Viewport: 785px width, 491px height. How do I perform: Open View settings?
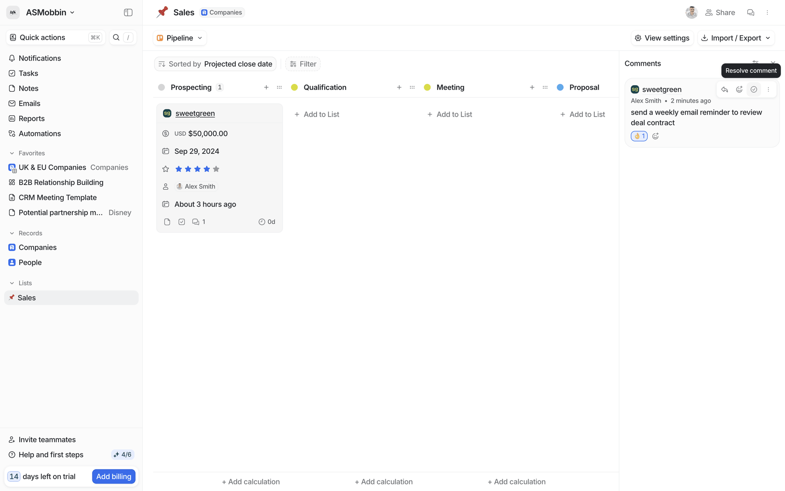(662, 38)
